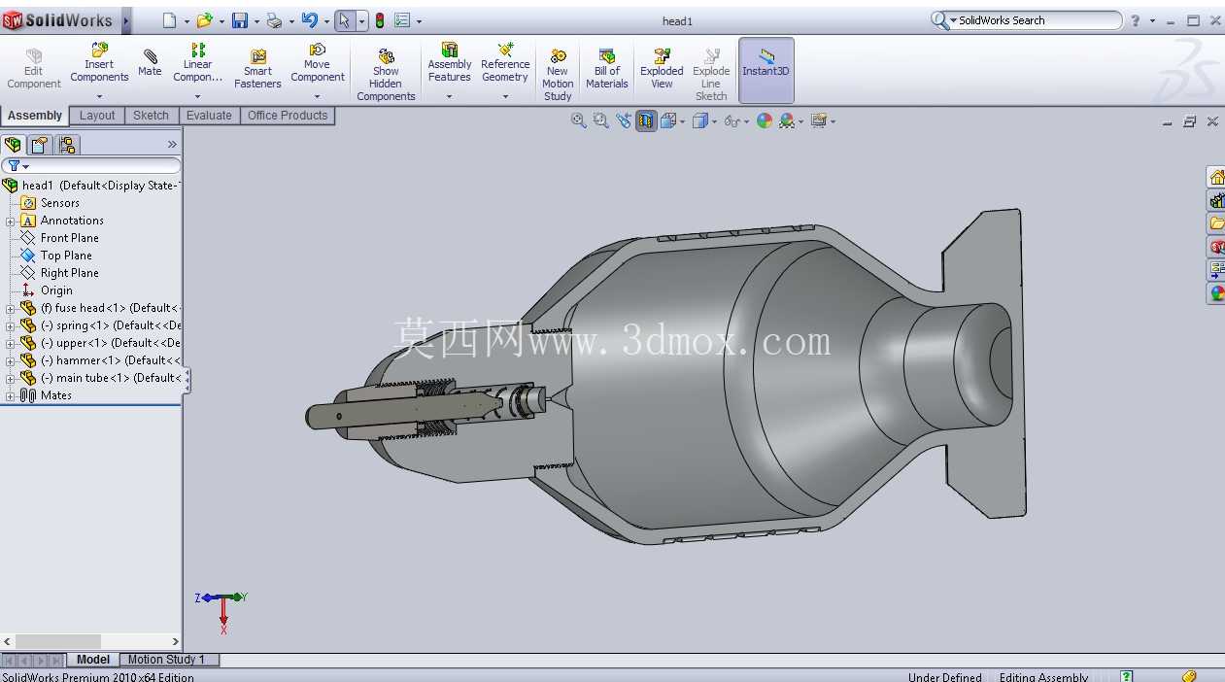The image size is (1225, 682).
Task: Click Show Hidden Components
Action: click(x=386, y=75)
